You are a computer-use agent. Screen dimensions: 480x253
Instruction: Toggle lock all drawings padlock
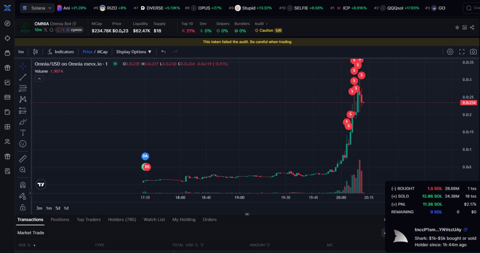[23, 207]
